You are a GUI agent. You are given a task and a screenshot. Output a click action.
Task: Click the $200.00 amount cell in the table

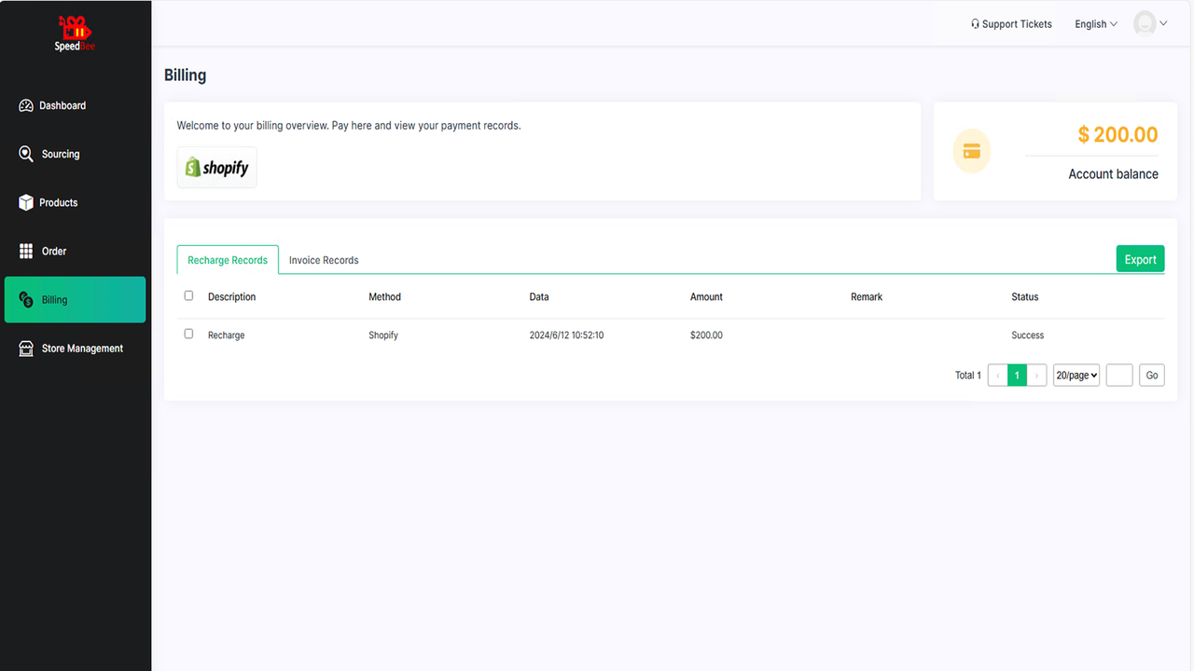[x=706, y=335]
